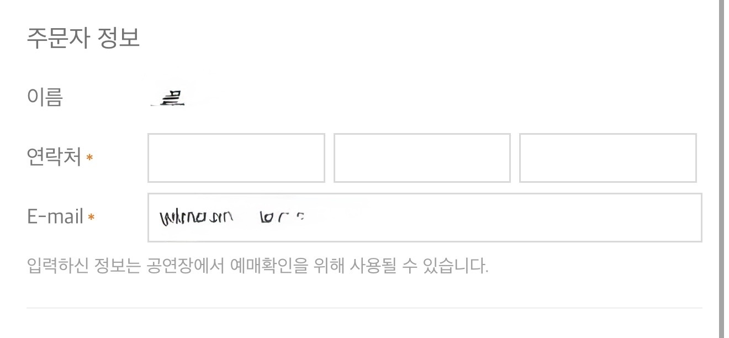The height and width of the screenshot is (338, 729).
Task: Click the middle 연락처 phone input box
Action: (422, 158)
